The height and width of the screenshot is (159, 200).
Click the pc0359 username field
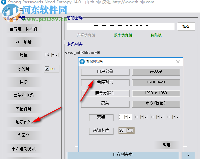click(x=156, y=72)
